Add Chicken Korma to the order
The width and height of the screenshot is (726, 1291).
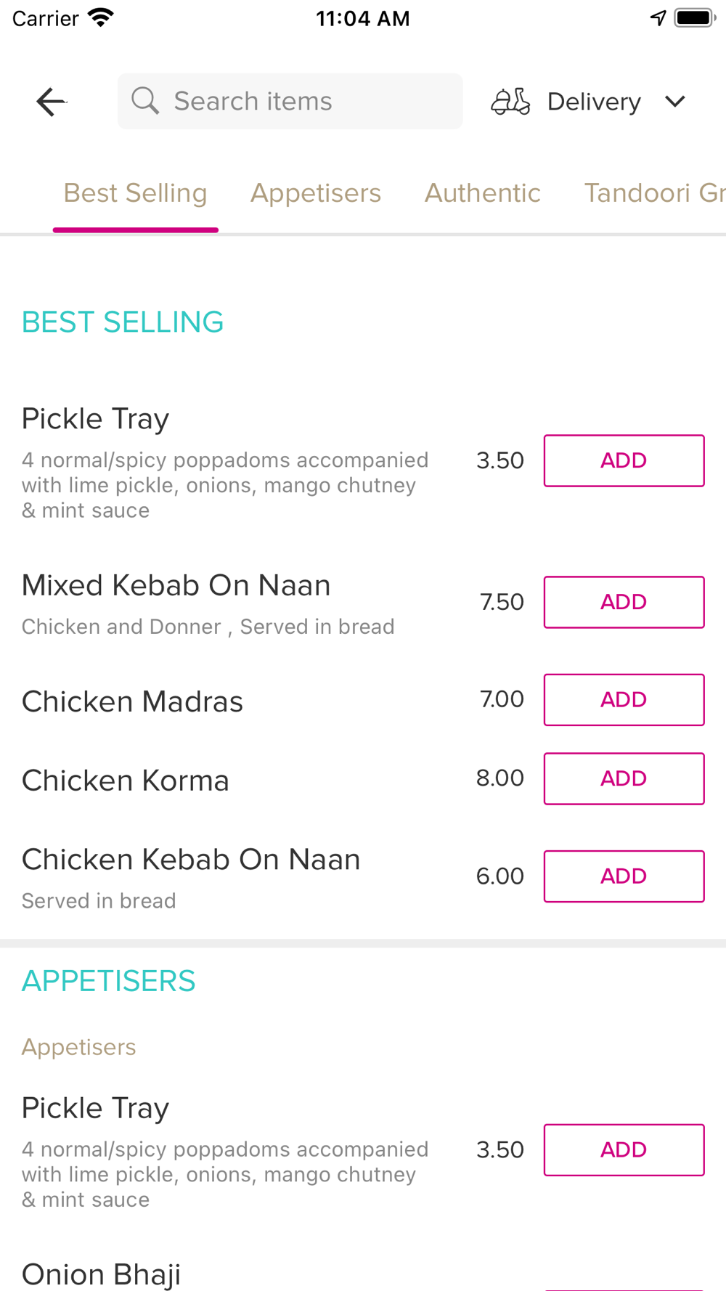pos(624,778)
